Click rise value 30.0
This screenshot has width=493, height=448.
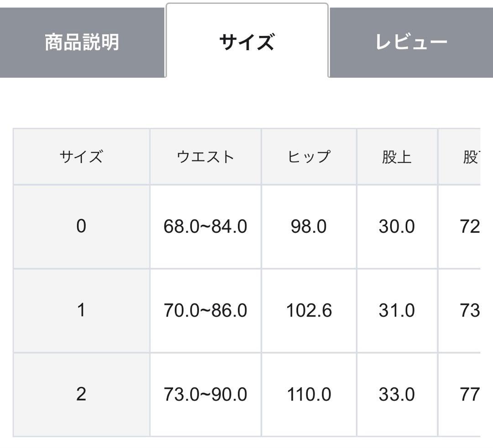click(x=397, y=226)
